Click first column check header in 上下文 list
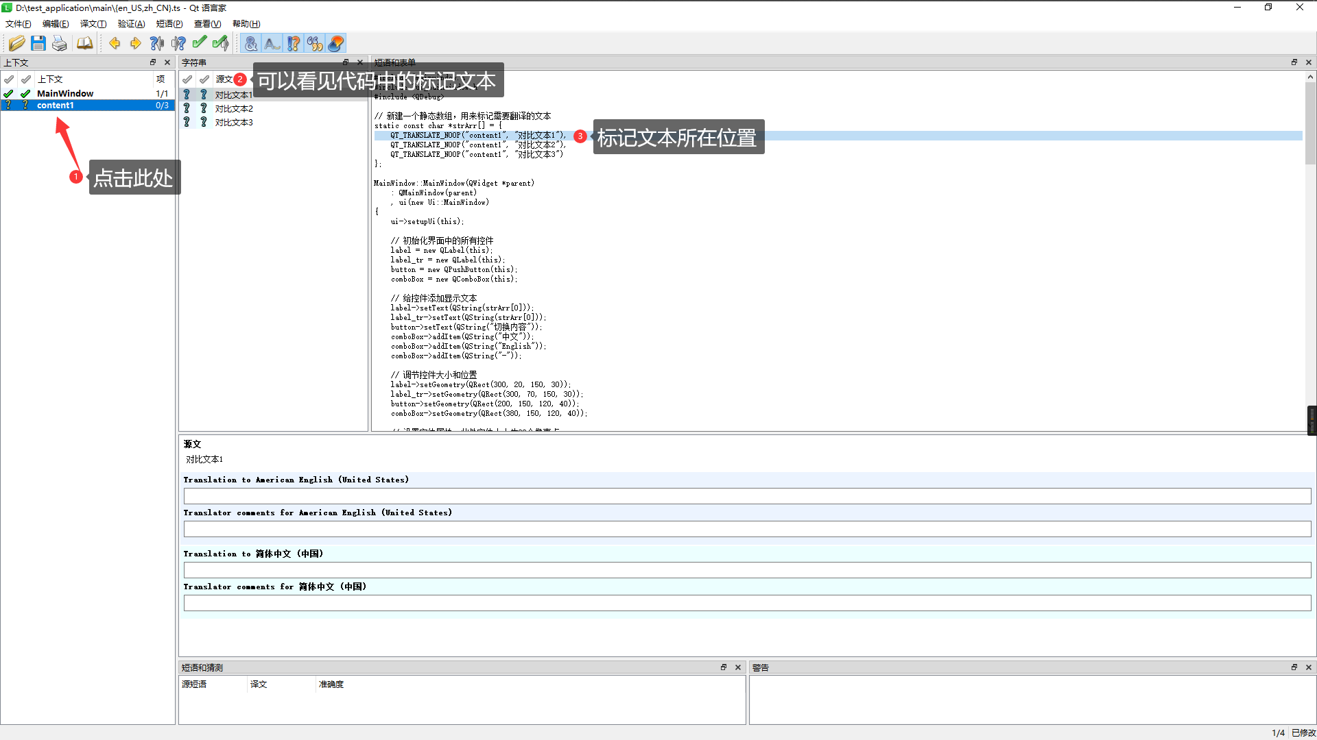The width and height of the screenshot is (1317, 740). click(9, 79)
